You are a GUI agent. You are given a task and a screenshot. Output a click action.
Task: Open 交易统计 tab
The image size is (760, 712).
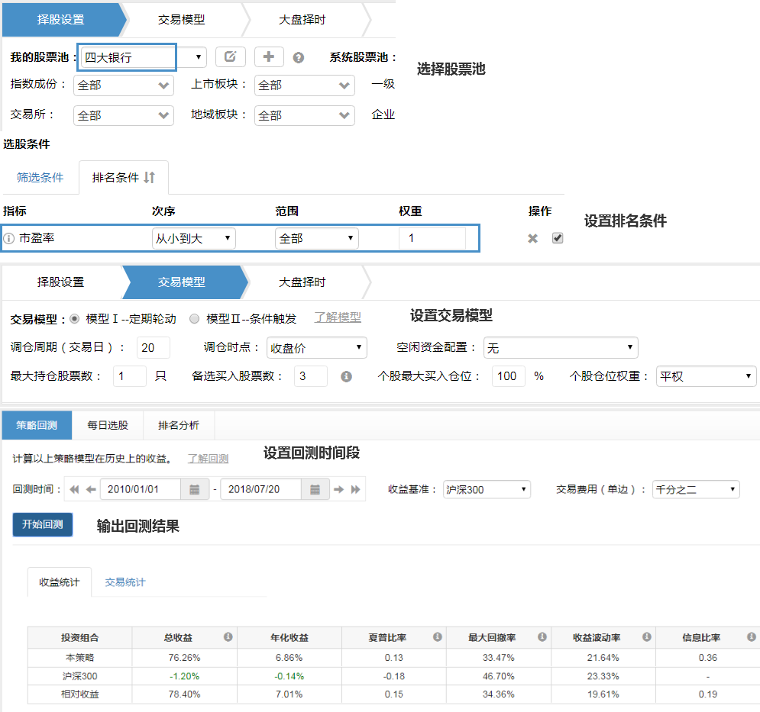click(x=125, y=582)
